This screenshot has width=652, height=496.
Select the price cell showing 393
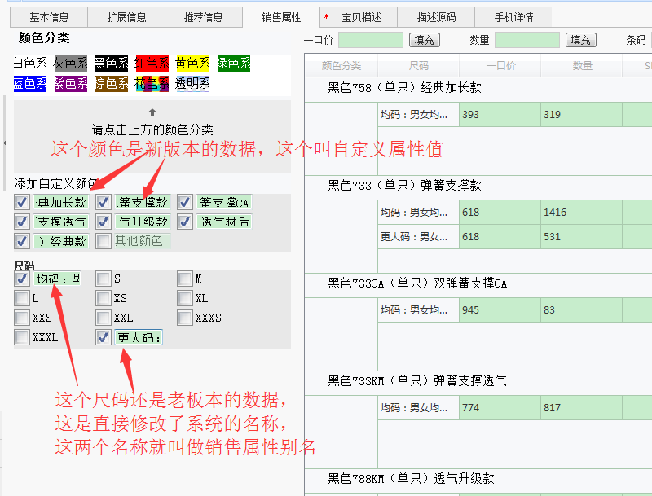click(500, 115)
